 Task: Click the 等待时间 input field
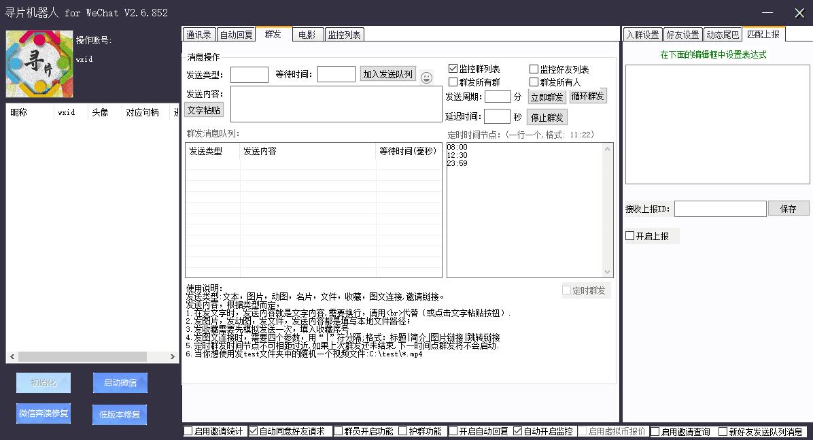coord(336,74)
